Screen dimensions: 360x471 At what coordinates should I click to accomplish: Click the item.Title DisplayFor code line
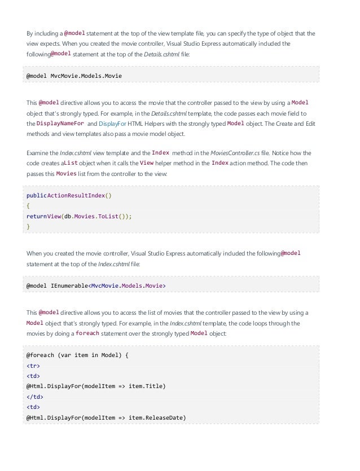[96, 386]
